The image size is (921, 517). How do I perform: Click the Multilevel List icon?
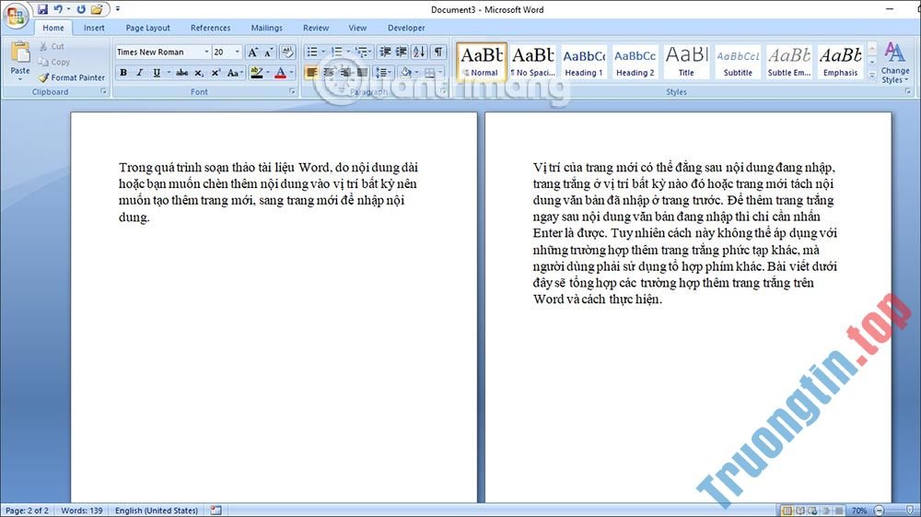[361, 52]
